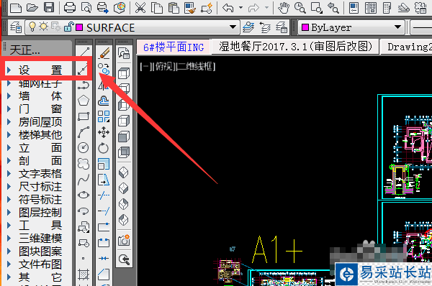
Task: Expand the 文字表格 menu group
Action: (x=40, y=173)
